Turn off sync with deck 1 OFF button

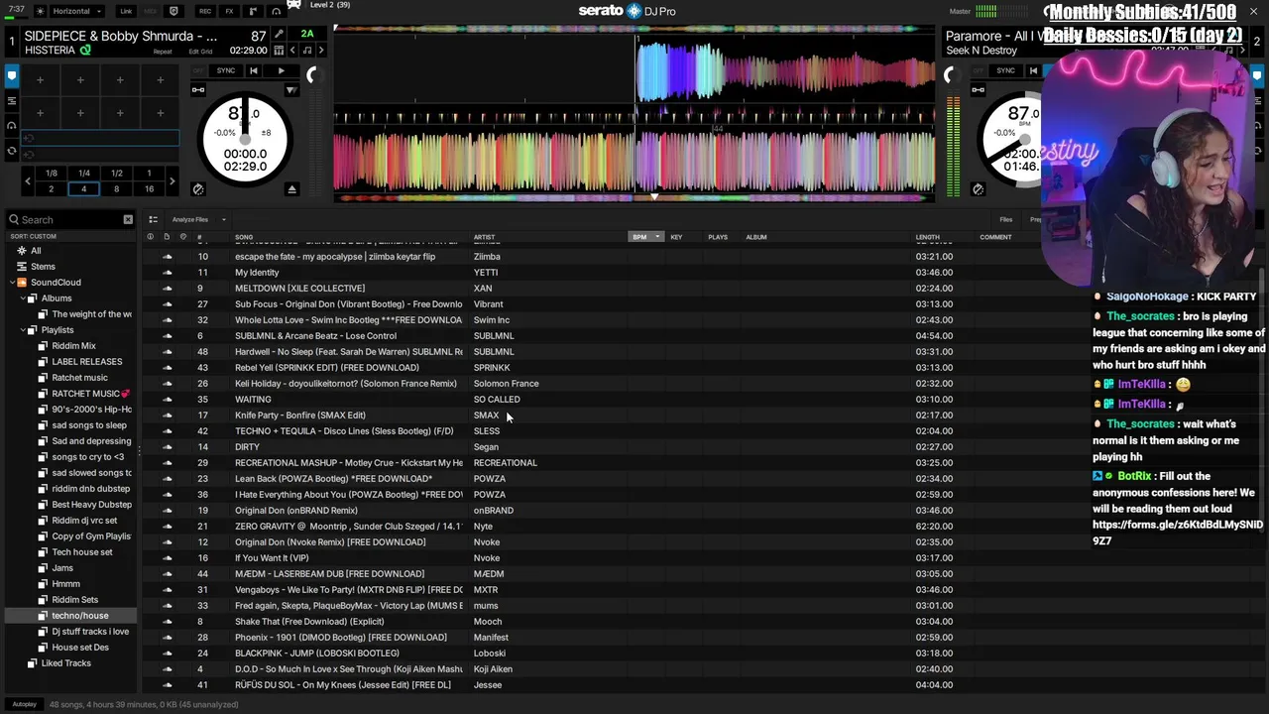pyautogui.click(x=198, y=71)
